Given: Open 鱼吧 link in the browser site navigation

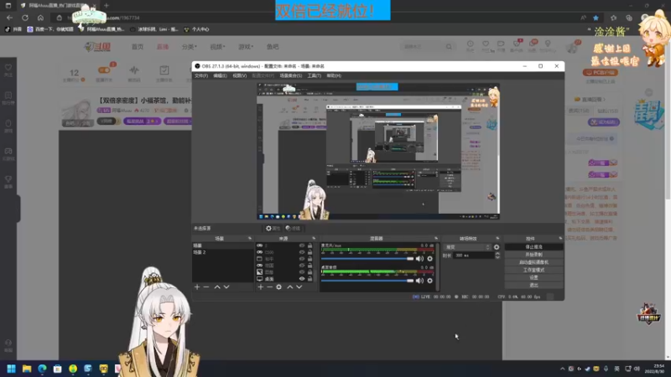Looking at the screenshot, I should [273, 47].
